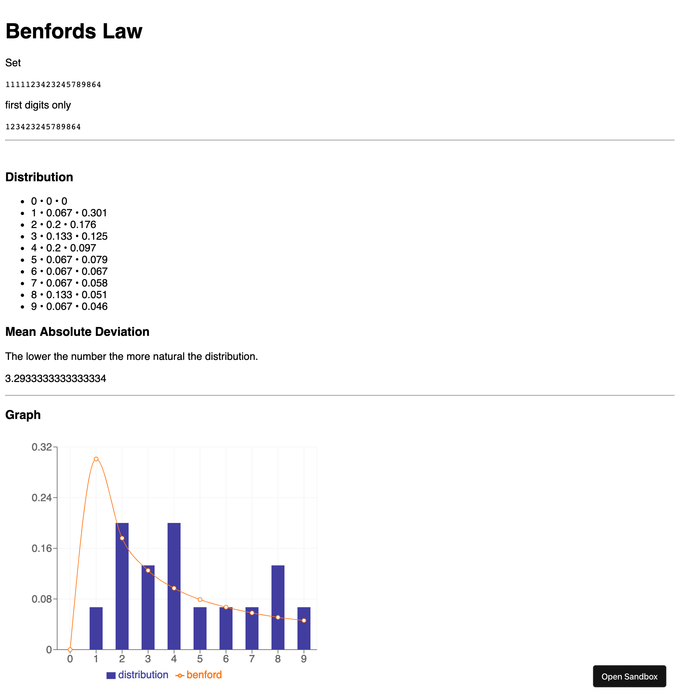The width and height of the screenshot is (680, 699).
Task: Click the benford line point at digit 1
Action: (x=96, y=459)
